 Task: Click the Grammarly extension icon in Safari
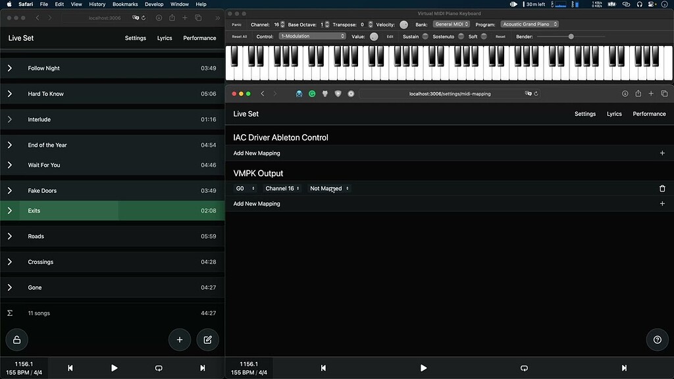(x=312, y=93)
